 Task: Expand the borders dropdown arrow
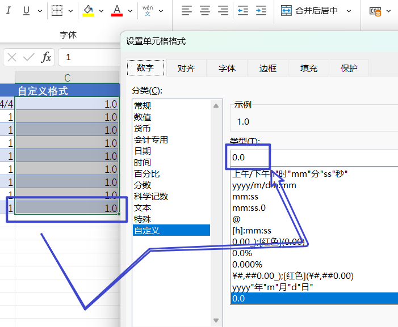click(70, 11)
